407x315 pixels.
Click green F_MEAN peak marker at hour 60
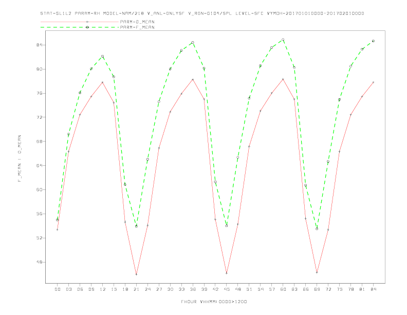pos(283,40)
